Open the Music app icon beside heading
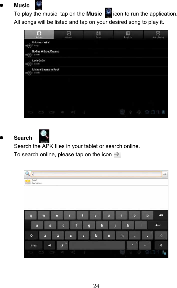Viewport: 177px width, 288px height. coord(39,5)
